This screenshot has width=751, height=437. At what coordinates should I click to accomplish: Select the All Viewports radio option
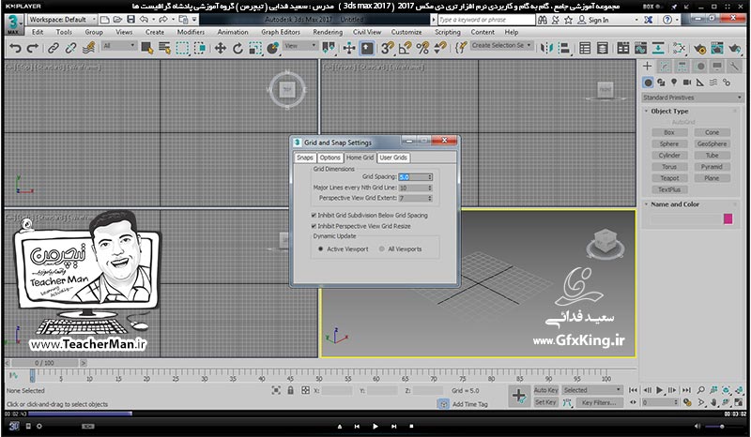click(x=382, y=249)
